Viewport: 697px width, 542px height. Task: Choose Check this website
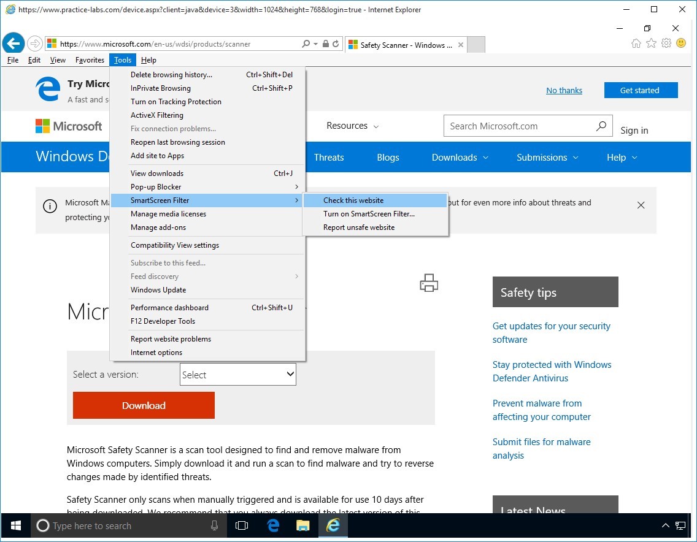pyautogui.click(x=353, y=200)
